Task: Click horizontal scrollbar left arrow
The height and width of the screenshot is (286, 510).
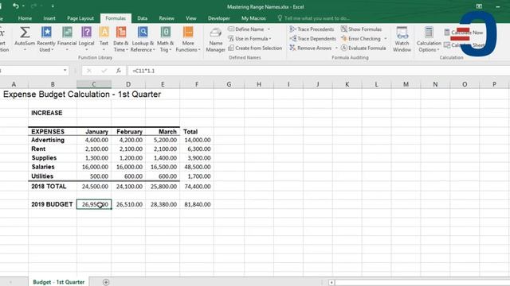Action: [331, 283]
